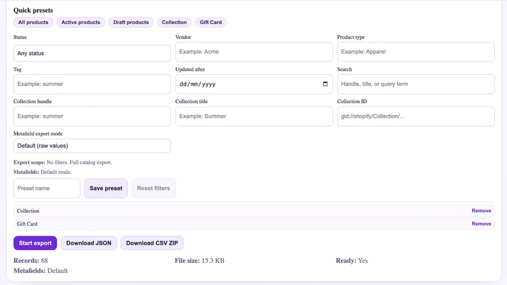The width and height of the screenshot is (507, 285).
Task: Remove the saved Gift Card preset
Action: [x=481, y=224]
